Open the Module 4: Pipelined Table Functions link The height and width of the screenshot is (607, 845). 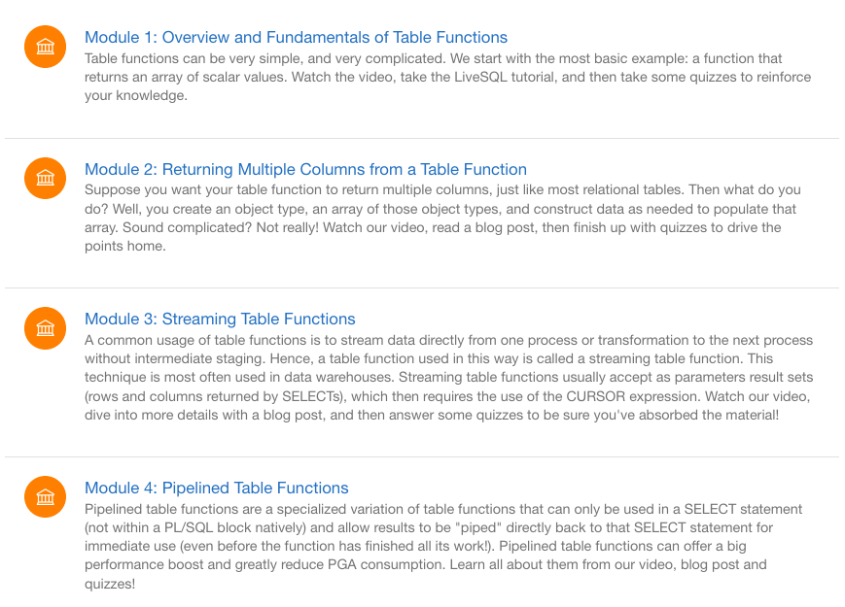[x=216, y=488]
